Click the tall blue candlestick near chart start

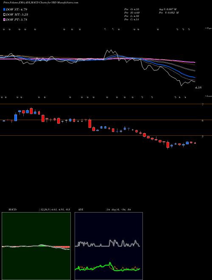coord(16,118)
